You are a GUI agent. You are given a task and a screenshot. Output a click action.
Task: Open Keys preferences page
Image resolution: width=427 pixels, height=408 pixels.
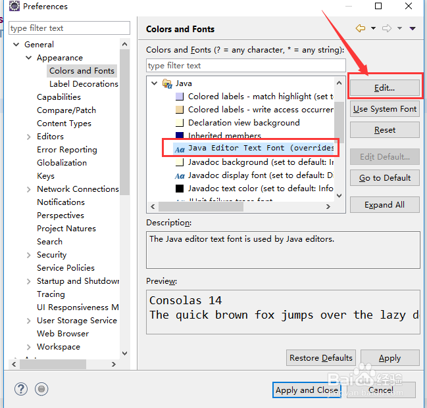click(x=46, y=176)
